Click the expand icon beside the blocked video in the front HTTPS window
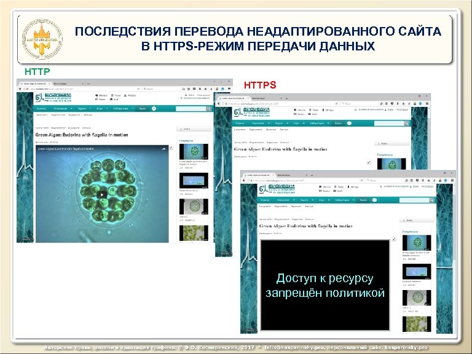 point(394,239)
